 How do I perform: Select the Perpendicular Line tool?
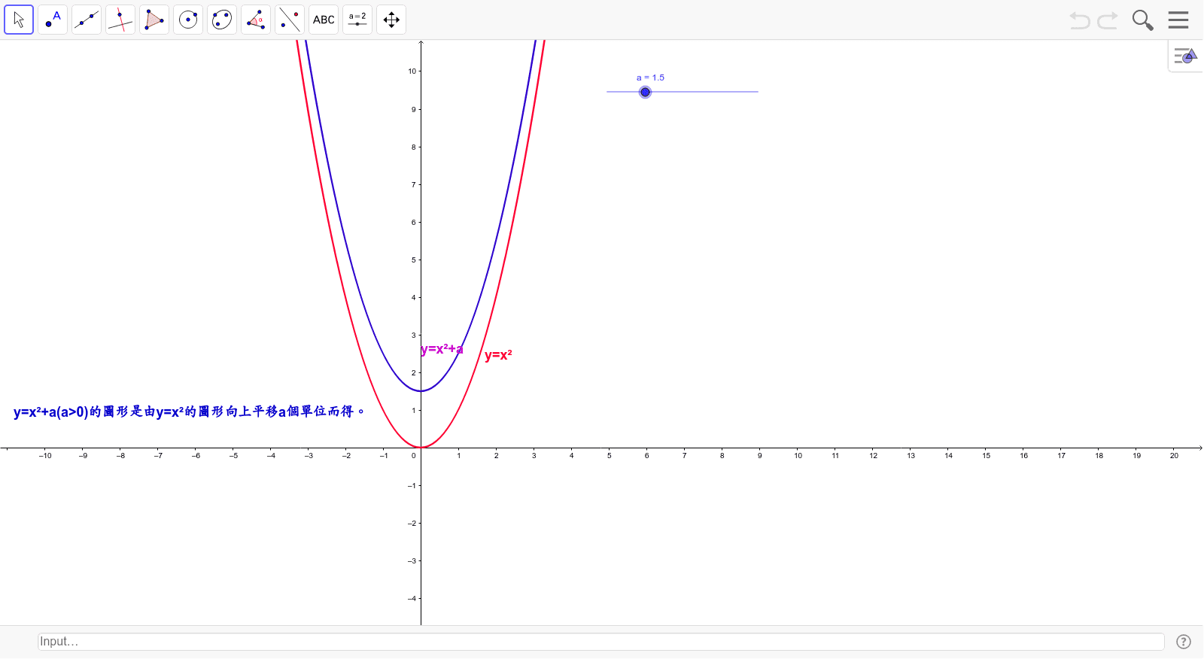[120, 20]
